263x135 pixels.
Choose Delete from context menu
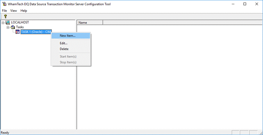(x=71, y=49)
